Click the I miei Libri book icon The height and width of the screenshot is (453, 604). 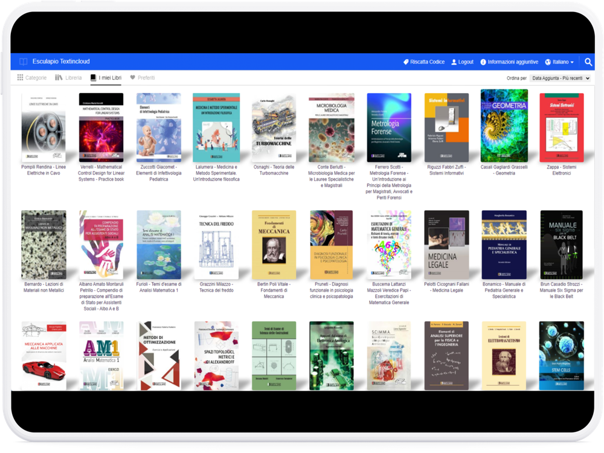pyautogui.click(x=93, y=77)
